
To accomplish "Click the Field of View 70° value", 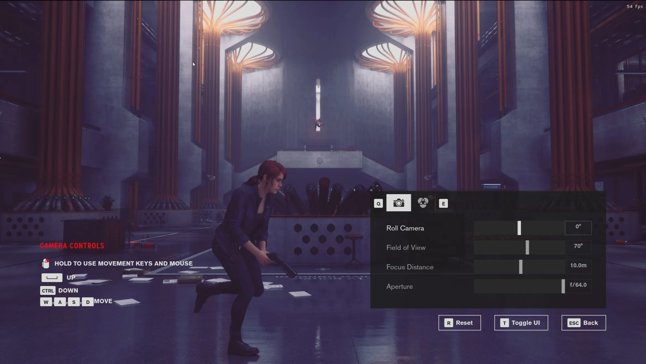I will coord(578,246).
